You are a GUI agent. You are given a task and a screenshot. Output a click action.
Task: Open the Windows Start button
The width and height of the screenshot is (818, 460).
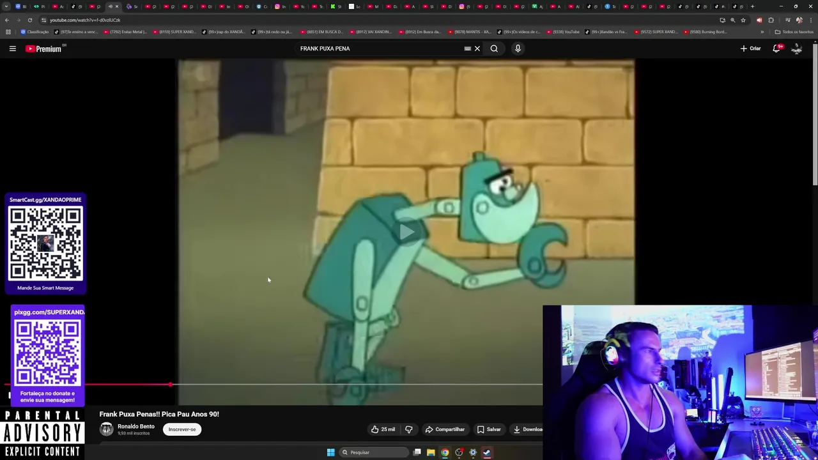click(x=330, y=452)
